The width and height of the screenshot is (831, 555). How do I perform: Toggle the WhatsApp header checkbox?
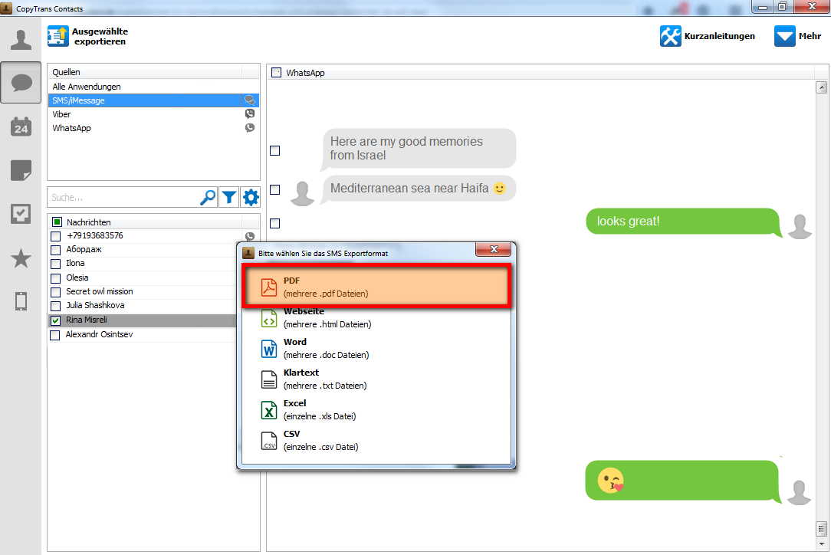coord(276,73)
